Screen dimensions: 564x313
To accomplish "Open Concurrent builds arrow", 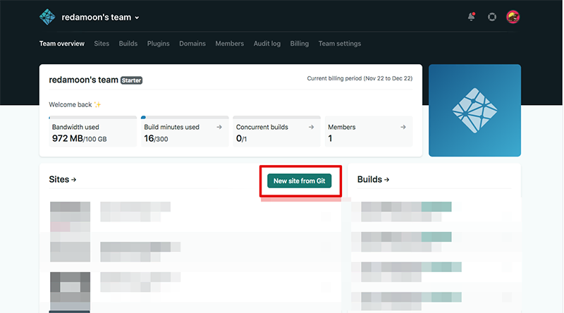I will 311,127.
